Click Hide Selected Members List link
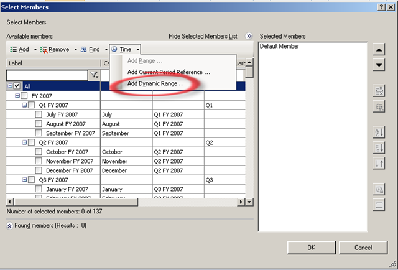This screenshot has height=270, width=398. click(x=203, y=36)
